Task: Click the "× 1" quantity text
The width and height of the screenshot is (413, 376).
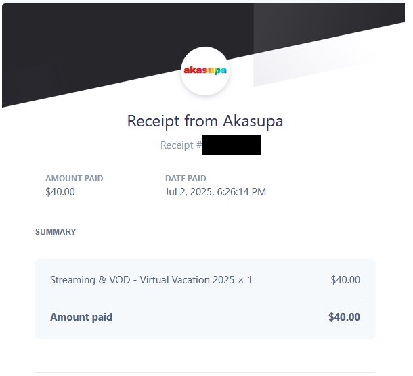Action: (245, 280)
